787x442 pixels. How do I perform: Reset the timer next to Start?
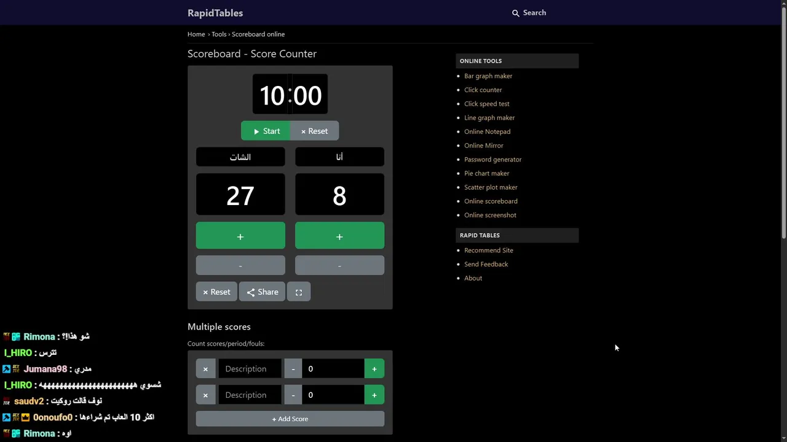314,131
